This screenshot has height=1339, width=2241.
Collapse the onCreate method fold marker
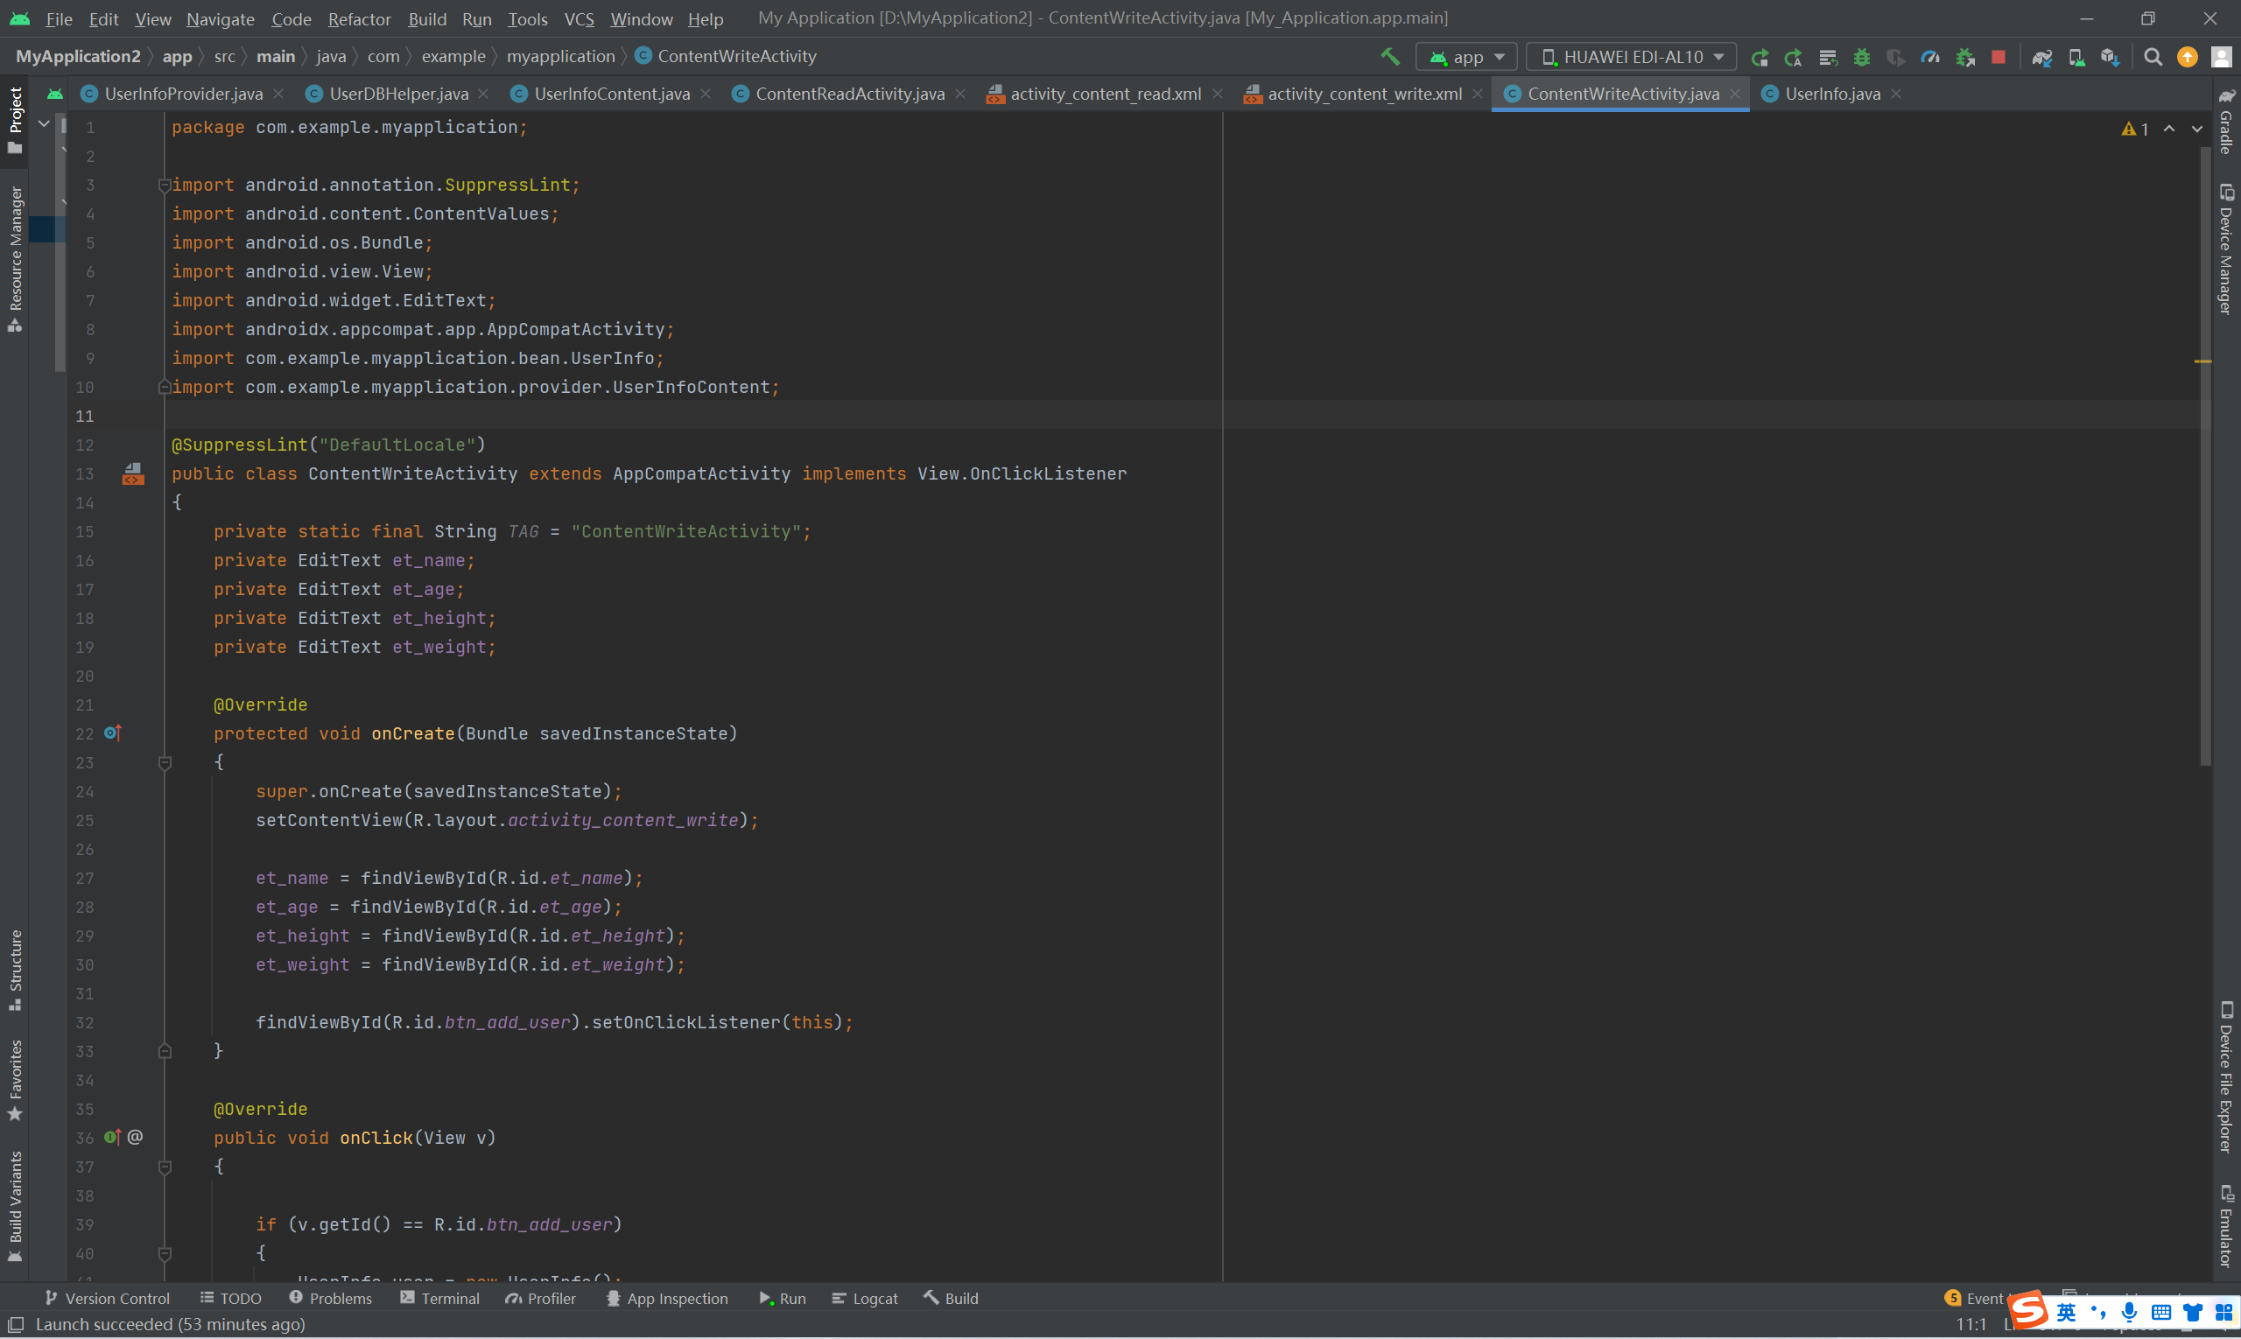(x=165, y=763)
